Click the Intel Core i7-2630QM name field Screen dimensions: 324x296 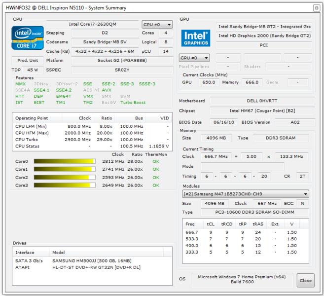point(92,24)
